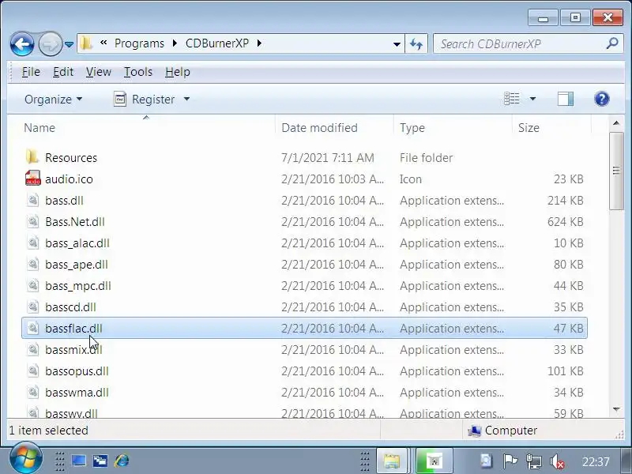Click the Register toolbar button
This screenshot has width=632, height=474.
click(x=145, y=100)
